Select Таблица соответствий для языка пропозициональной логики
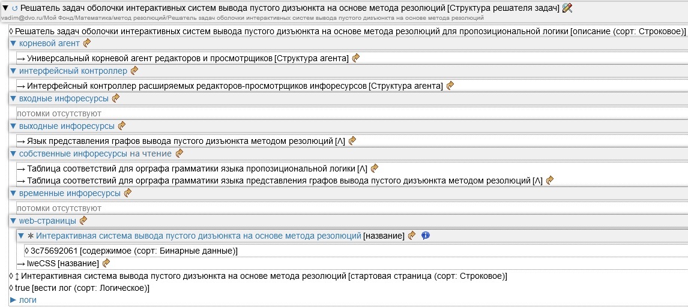Image resolution: width=688 pixels, height=307 pixels. [x=191, y=168]
